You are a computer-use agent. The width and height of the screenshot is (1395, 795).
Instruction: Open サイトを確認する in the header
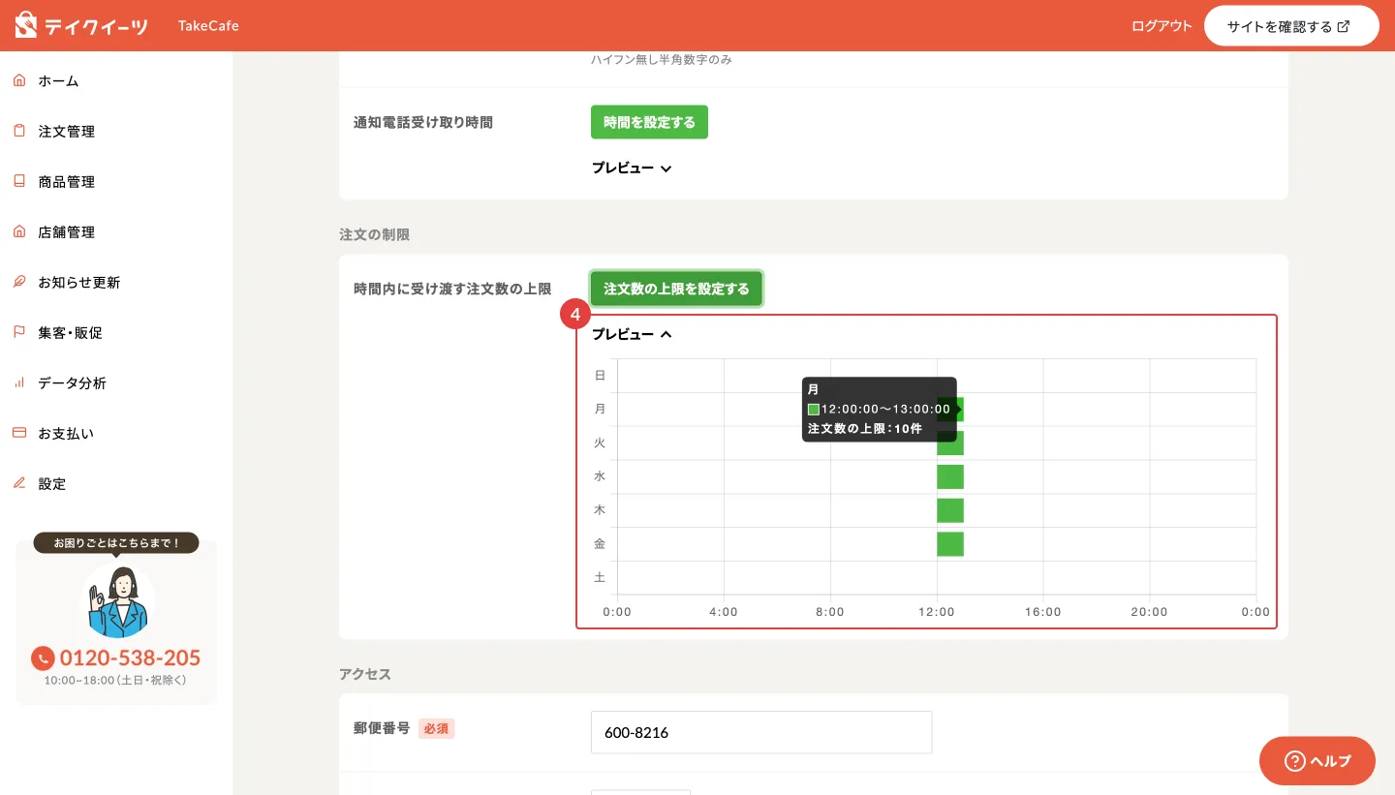click(x=1290, y=26)
